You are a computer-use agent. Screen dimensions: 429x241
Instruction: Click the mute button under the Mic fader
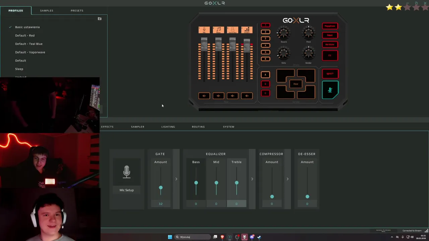point(204,96)
